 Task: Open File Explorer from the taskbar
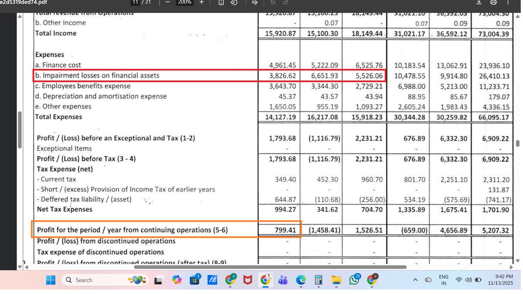[x=336, y=280]
